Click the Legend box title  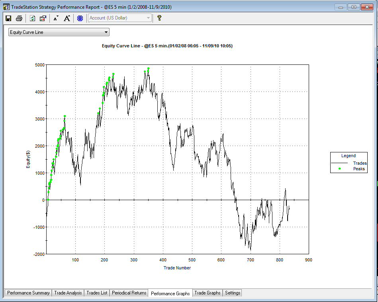[x=349, y=156]
